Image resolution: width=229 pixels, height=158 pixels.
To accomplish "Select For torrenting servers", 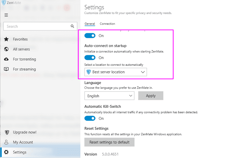I will point(24,59).
